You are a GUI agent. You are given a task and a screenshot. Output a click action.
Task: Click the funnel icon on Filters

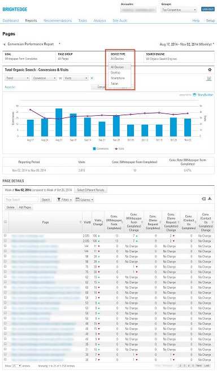[59, 199]
